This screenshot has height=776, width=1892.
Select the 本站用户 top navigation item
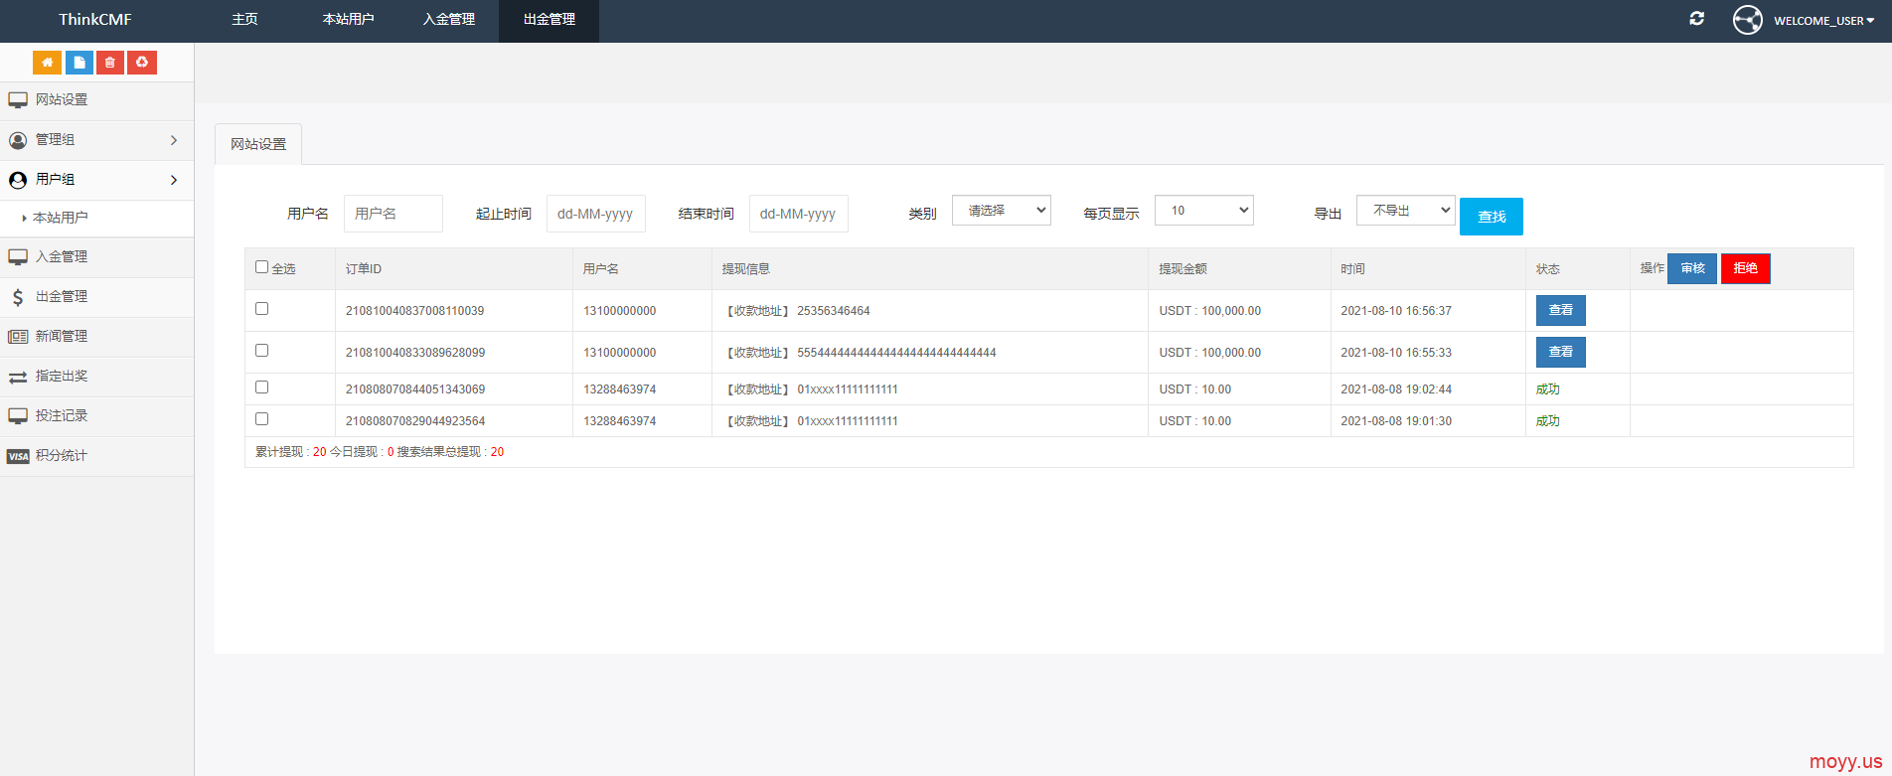point(348,20)
